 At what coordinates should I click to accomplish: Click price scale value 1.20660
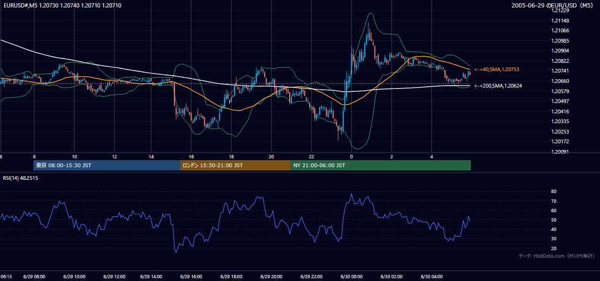(x=560, y=81)
